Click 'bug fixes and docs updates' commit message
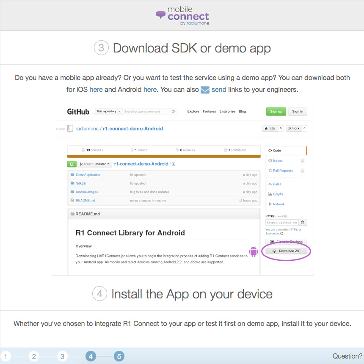Image resolution: width=364 pixels, height=364 pixels. click(x=150, y=192)
